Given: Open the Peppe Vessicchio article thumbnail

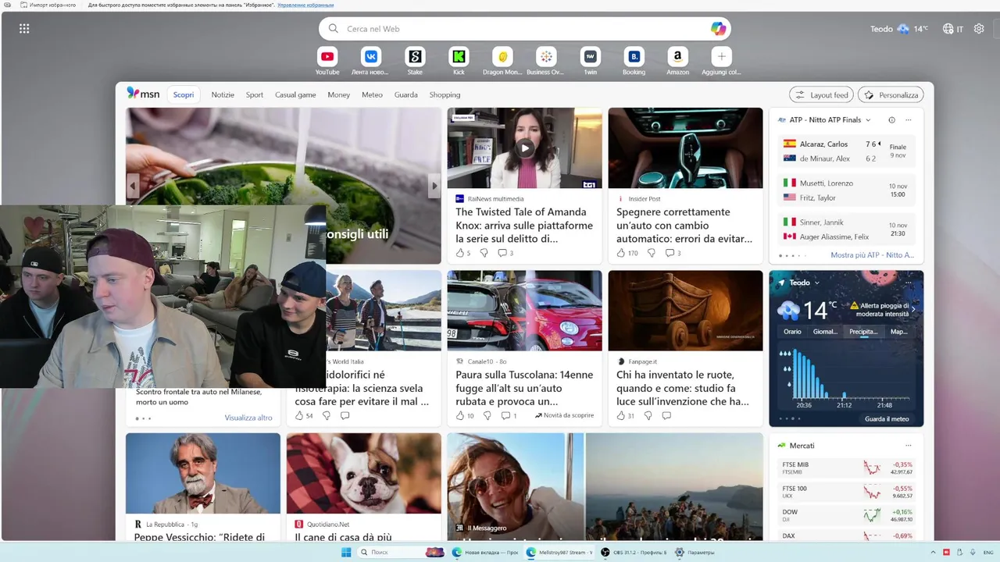Looking at the screenshot, I should [x=203, y=473].
